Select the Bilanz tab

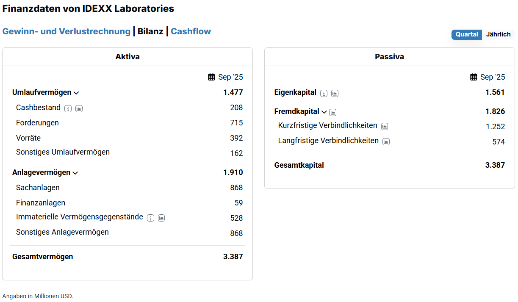[150, 31]
